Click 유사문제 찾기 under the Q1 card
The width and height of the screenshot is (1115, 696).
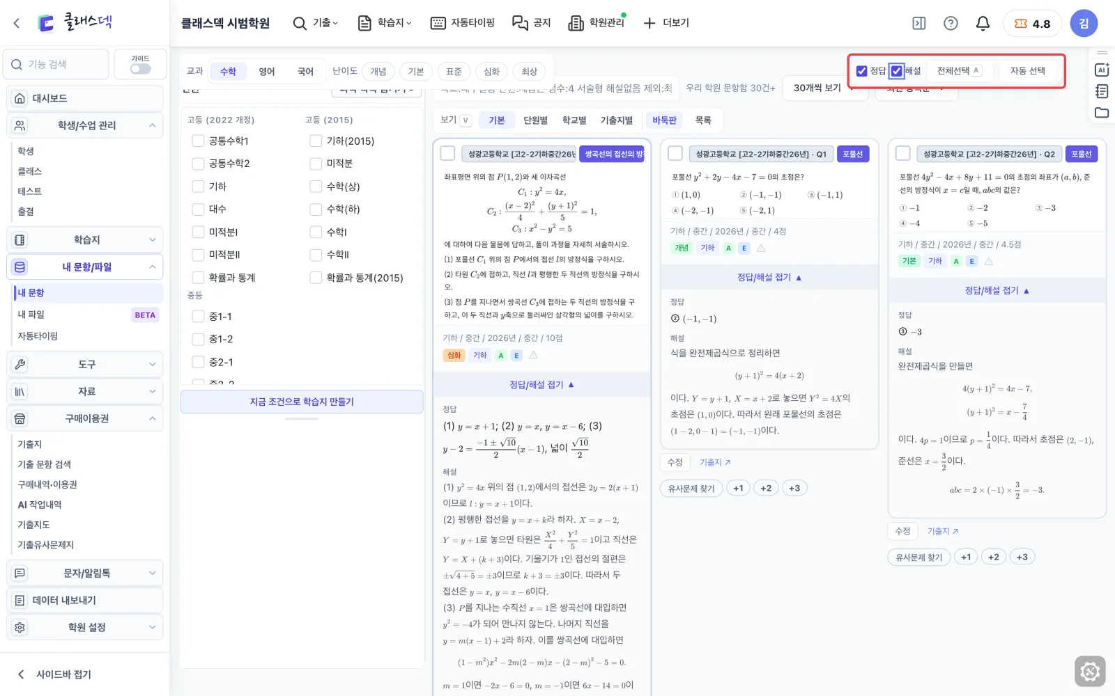[x=691, y=488]
